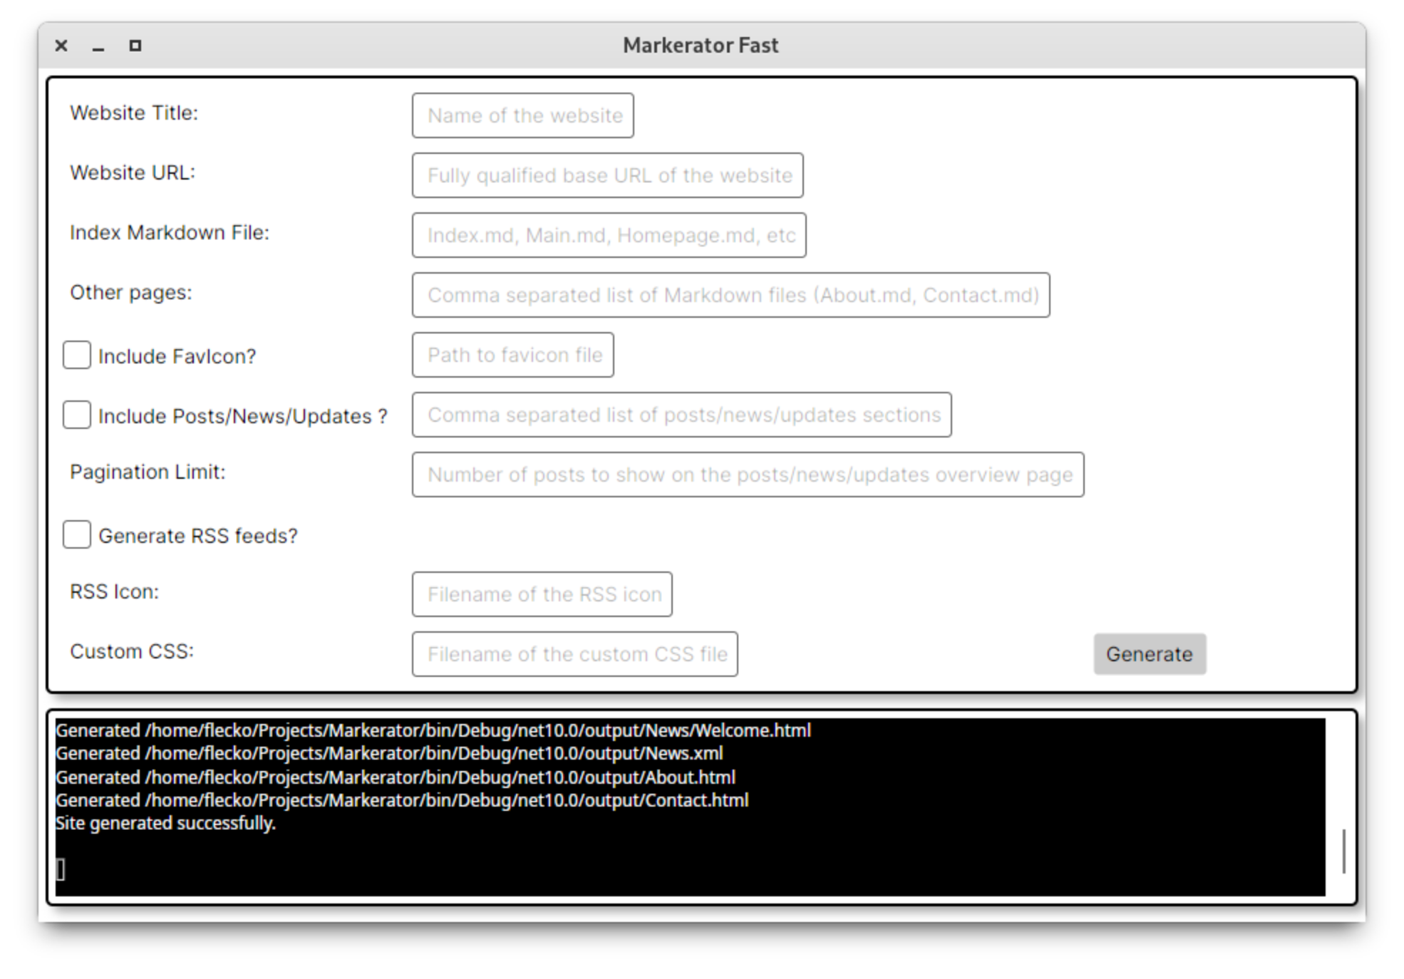
Task: Maximize the Markerator Fast window
Action: coord(135,46)
